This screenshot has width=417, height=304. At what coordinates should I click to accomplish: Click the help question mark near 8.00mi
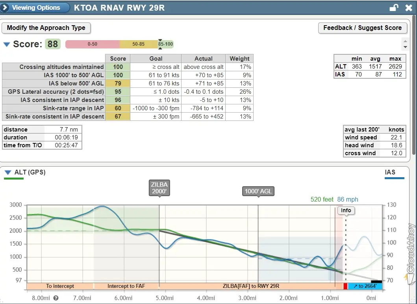click(x=56, y=298)
